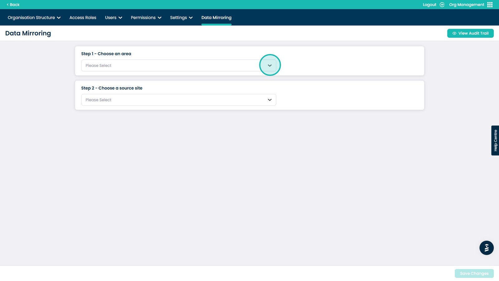The image size is (499, 281).
Task: Open the floating chat assistant icon
Action: pos(486,248)
